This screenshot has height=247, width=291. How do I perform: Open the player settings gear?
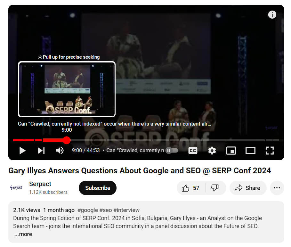(x=212, y=151)
